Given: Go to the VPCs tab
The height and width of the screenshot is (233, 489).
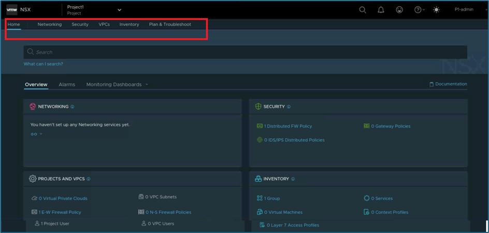Looking at the screenshot, I should 104,24.
